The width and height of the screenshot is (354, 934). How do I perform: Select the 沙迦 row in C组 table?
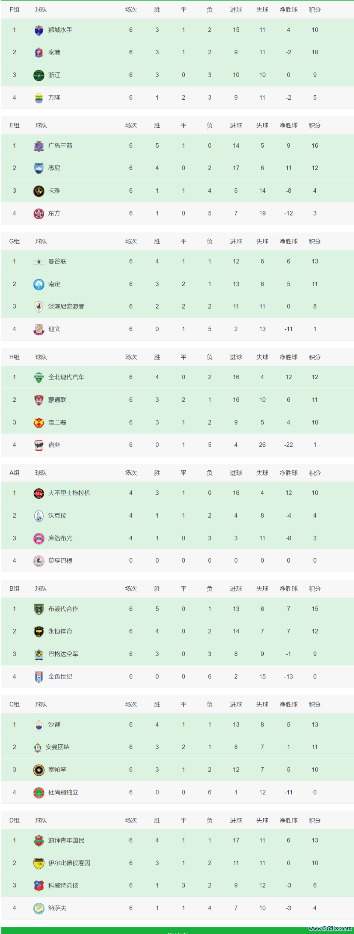[x=177, y=725]
